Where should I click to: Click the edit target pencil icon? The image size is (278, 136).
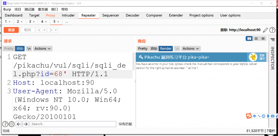click(x=265, y=30)
